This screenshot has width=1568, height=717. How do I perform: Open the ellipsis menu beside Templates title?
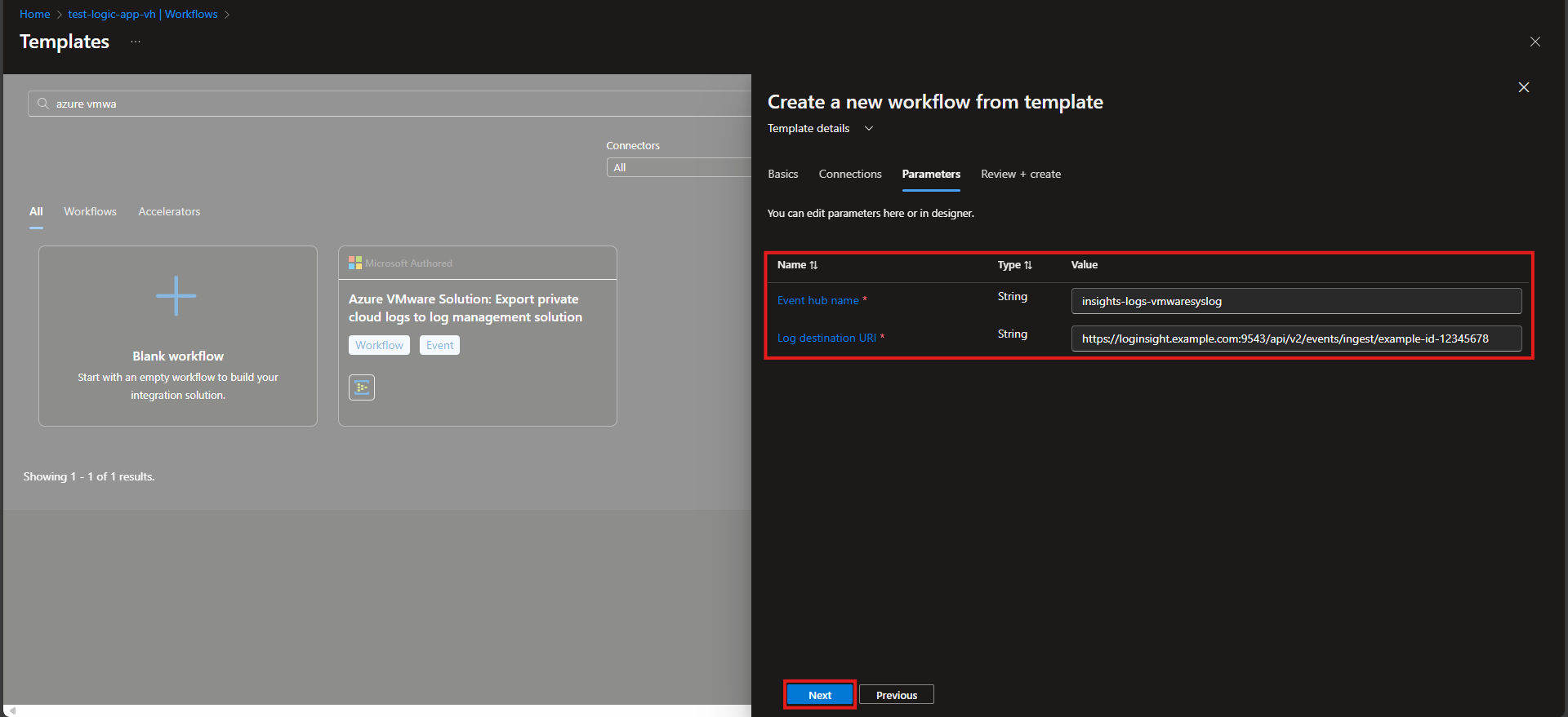coord(136,42)
